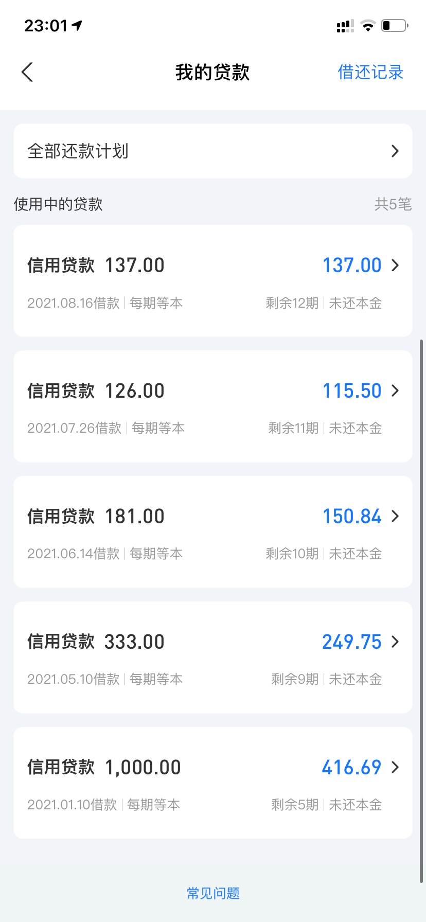Open chevron next to 137.00 balance
Image resolution: width=426 pixels, height=922 pixels.
[x=395, y=265]
